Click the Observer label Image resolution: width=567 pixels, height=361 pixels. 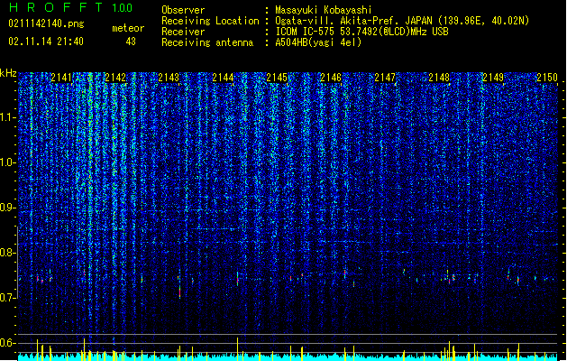[183, 10]
